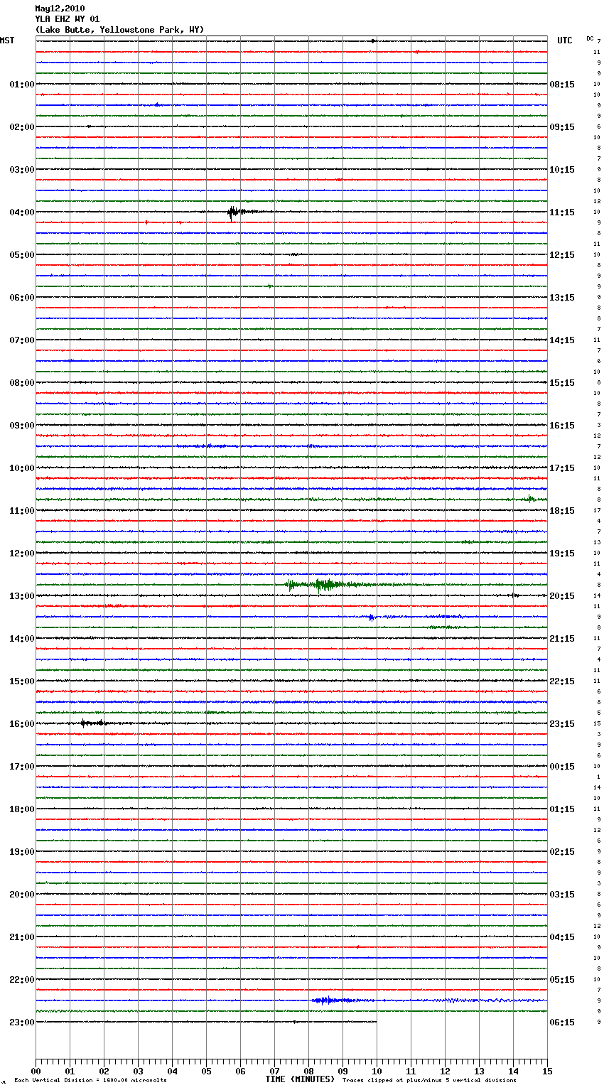
Task: Select the 23:00 MST hour label
Action: click(21, 1022)
